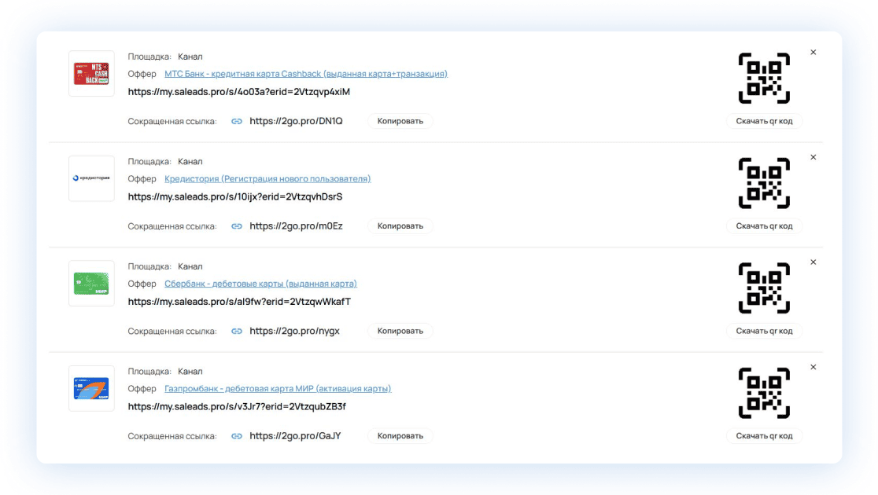Click the QR code for Сбербанк offer
This screenshot has width=878, height=495.
763,288
